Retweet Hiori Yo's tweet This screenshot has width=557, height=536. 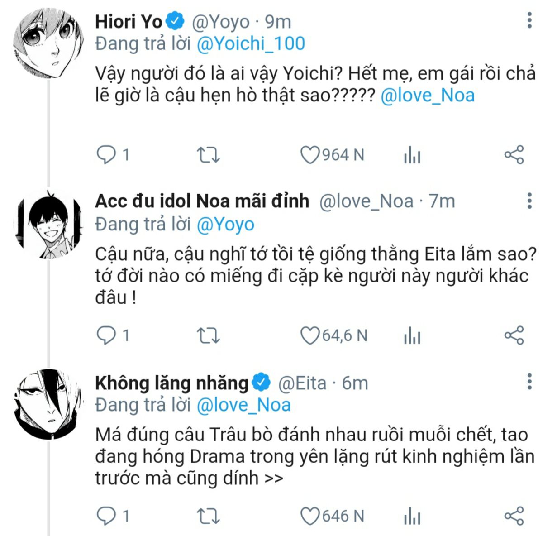[209, 155]
